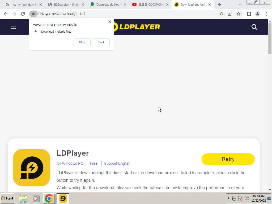Open the Chrome profile menu

(258, 14)
